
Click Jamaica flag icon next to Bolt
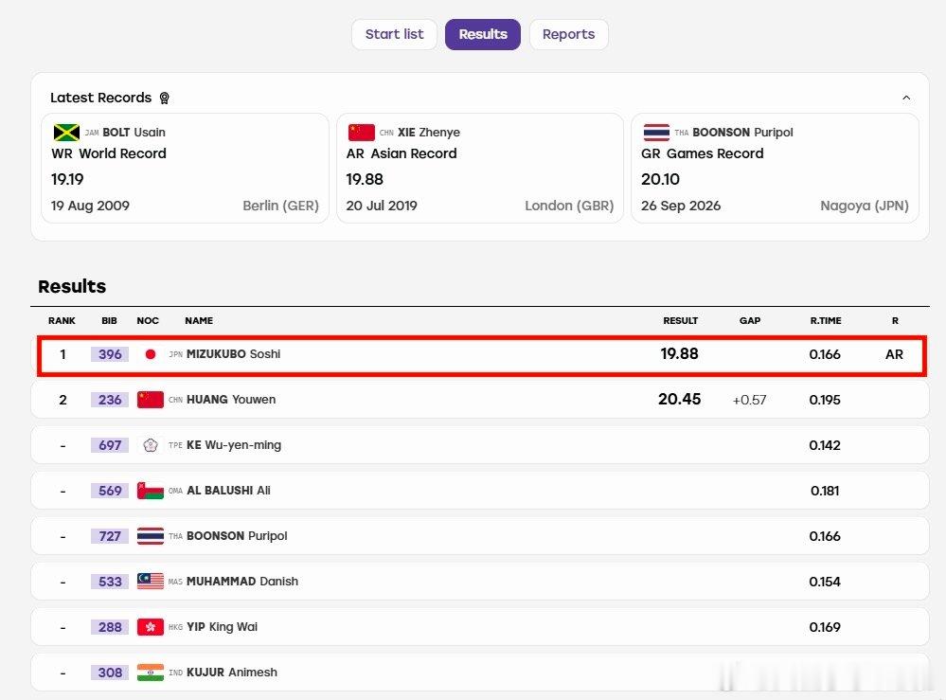click(66, 133)
